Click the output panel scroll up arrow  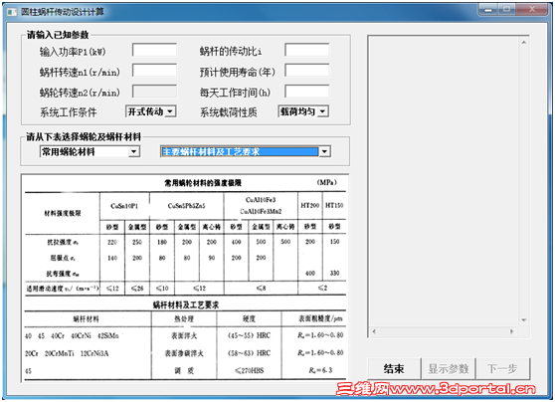point(524,43)
